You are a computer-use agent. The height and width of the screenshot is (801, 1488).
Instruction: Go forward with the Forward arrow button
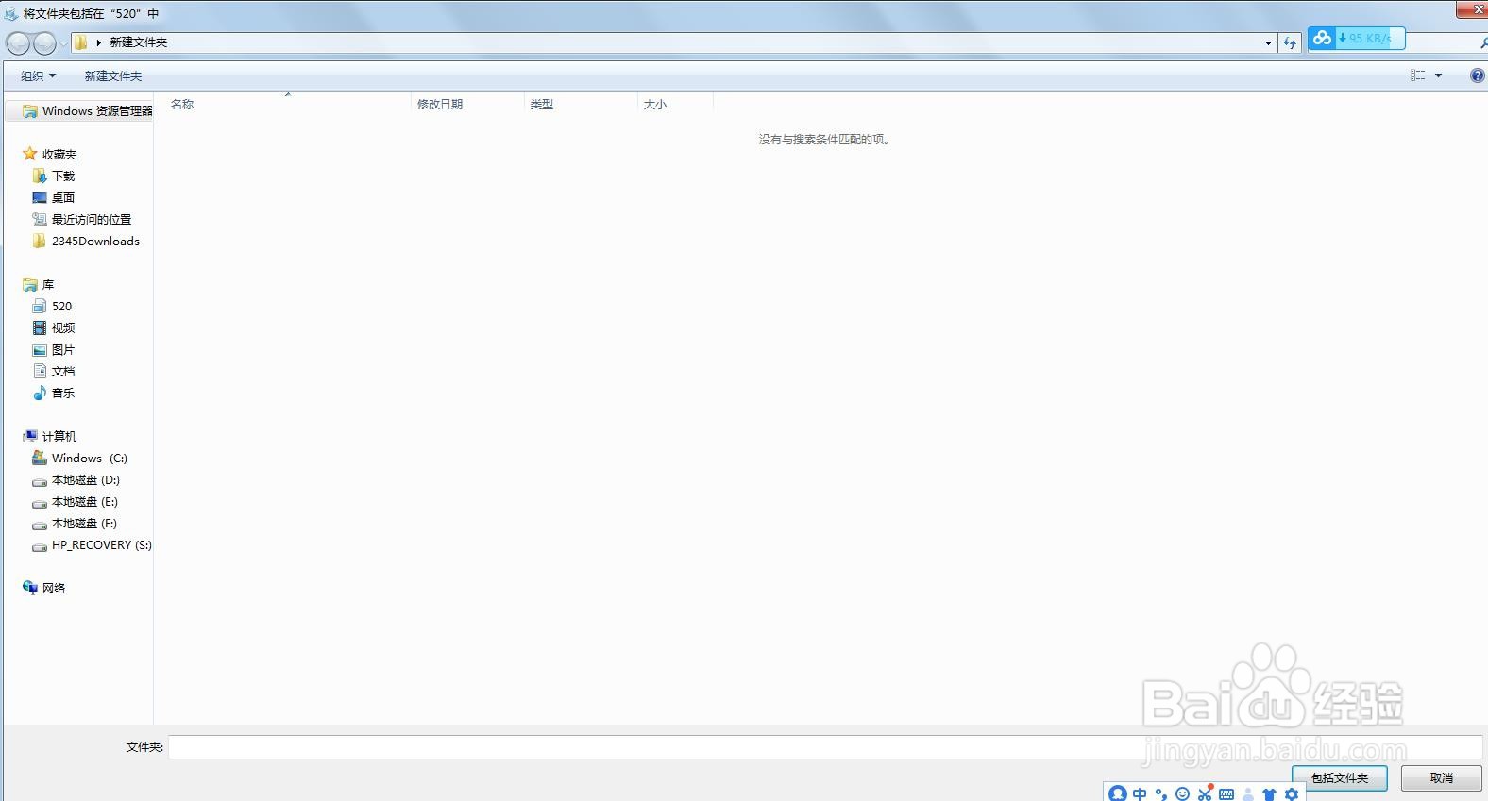[44, 42]
